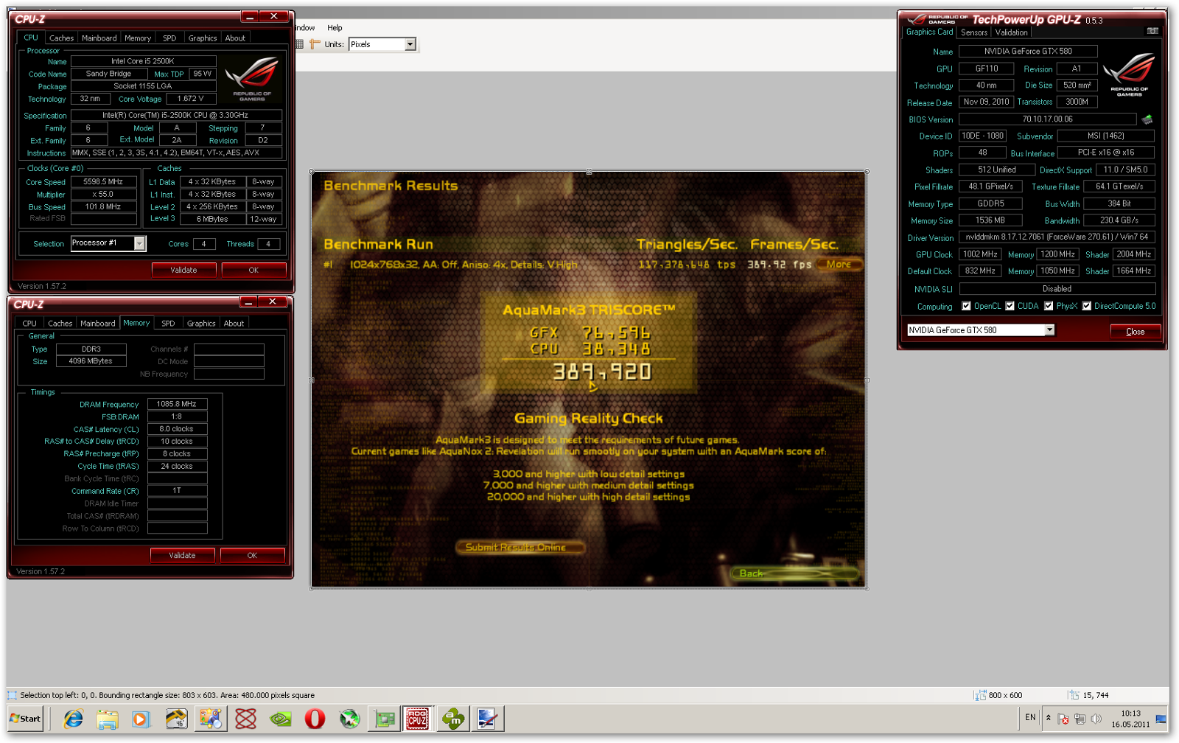Click the Core Voltage value 1.672 V
This screenshot has height=743, width=1179.
click(x=192, y=98)
